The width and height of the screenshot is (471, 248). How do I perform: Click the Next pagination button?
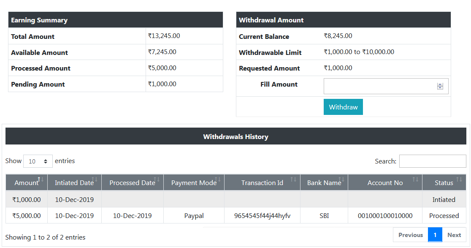tap(454, 234)
